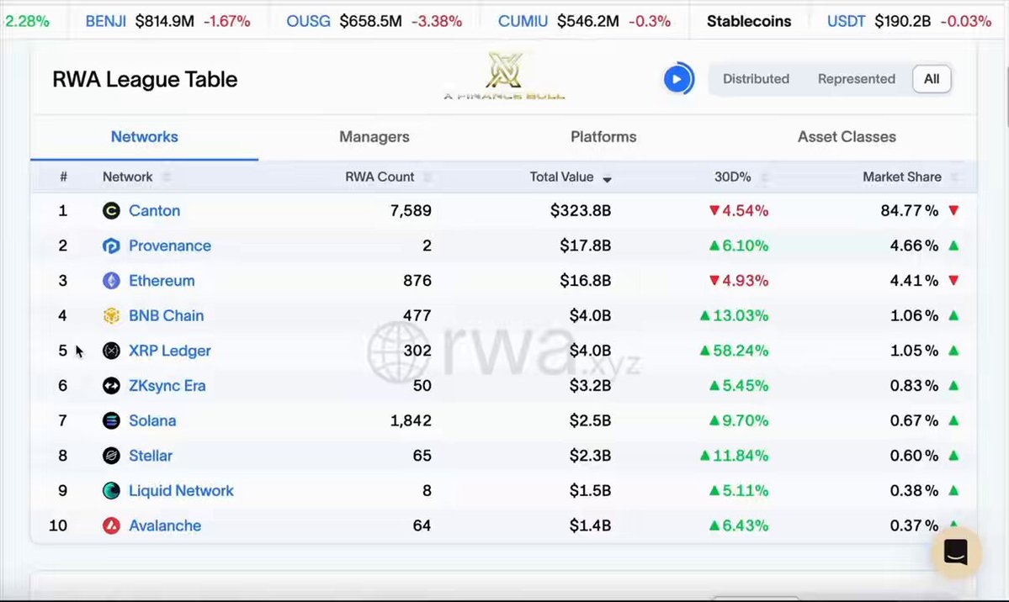This screenshot has width=1009, height=602.
Task: Open the Avalanche network link
Action: 165,525
